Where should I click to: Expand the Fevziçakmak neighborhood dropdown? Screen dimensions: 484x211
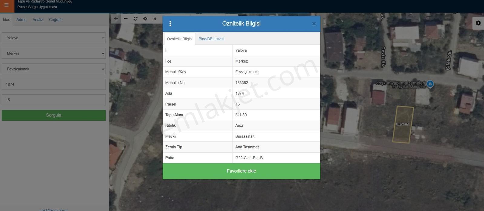tap(54, 69)
